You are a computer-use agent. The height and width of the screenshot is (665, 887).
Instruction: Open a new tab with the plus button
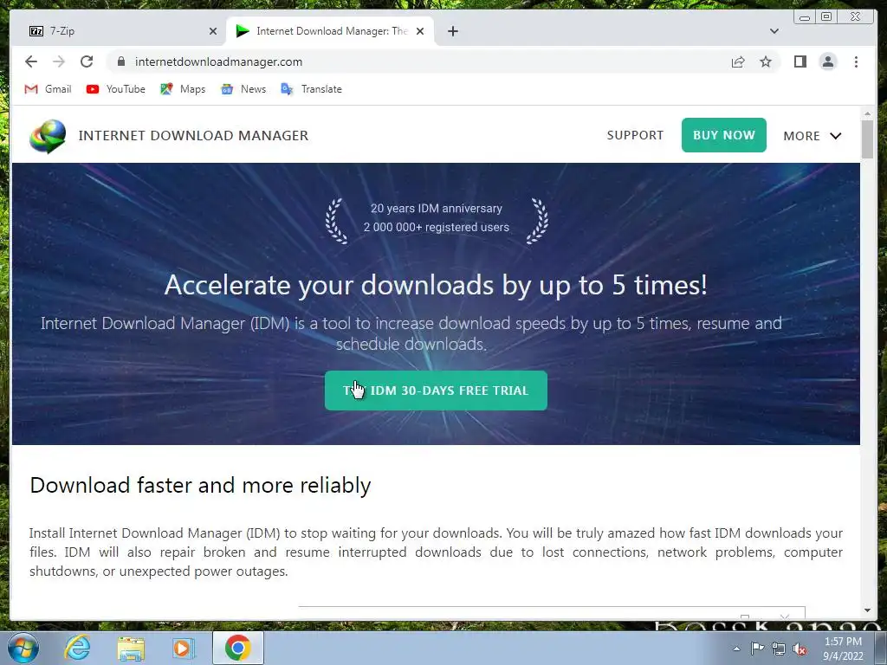coord(452,31)
